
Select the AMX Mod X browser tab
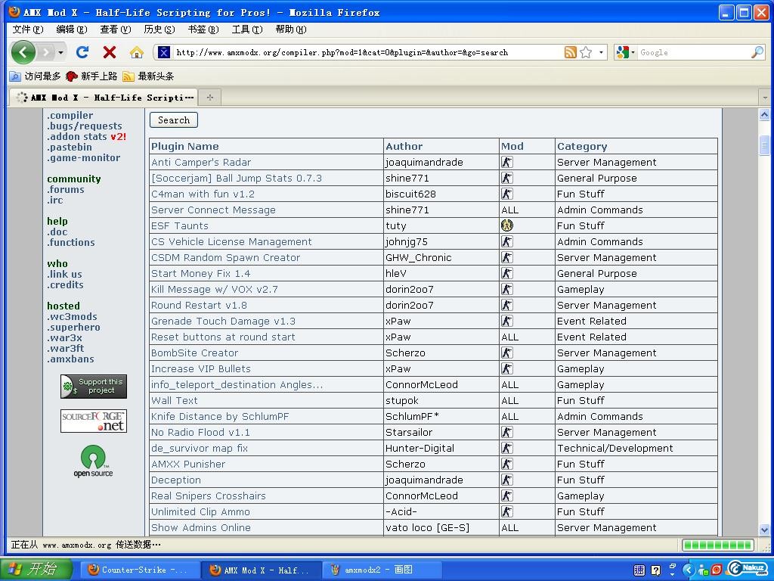[104, 98]
